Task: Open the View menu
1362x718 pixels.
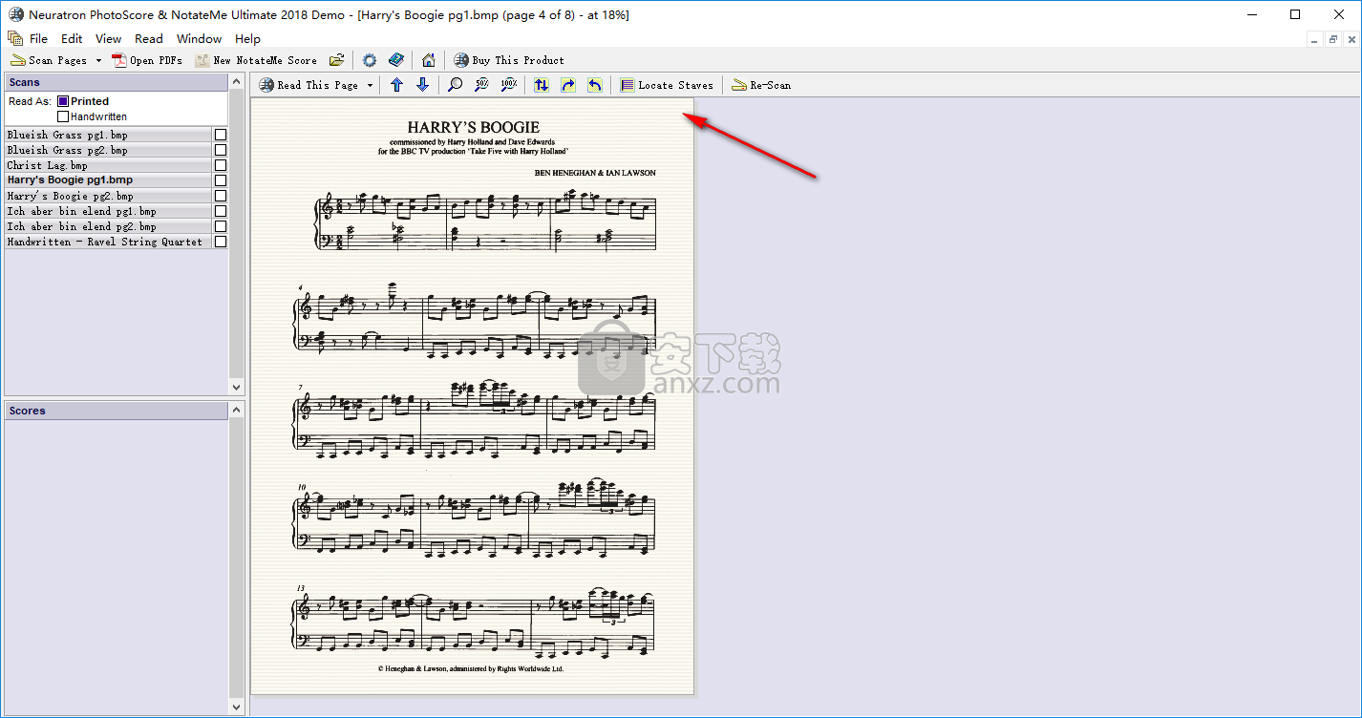Action: pyautogui.click(x=108, y=38)
